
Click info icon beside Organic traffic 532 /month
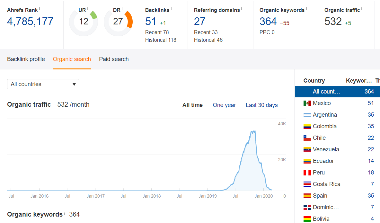coord(53,103)
